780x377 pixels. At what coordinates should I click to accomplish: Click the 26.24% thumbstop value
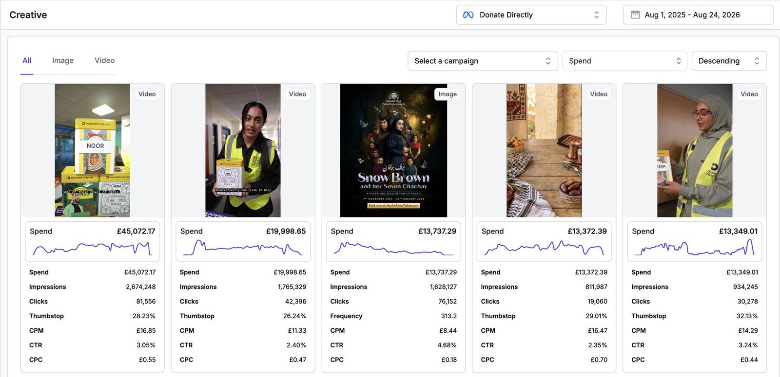pyautogui.click(x=294, y=316)
